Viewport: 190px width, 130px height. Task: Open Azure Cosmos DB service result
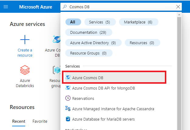tap(115, 78)
